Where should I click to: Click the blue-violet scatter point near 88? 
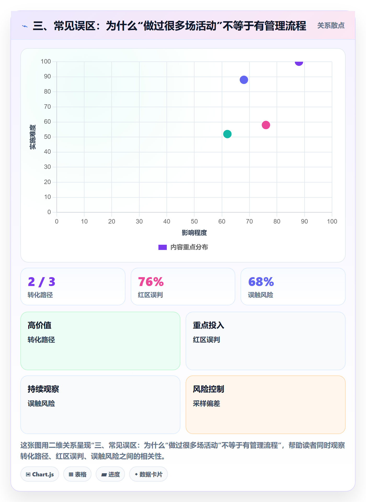pyautogui.click(x=244, y=80)
